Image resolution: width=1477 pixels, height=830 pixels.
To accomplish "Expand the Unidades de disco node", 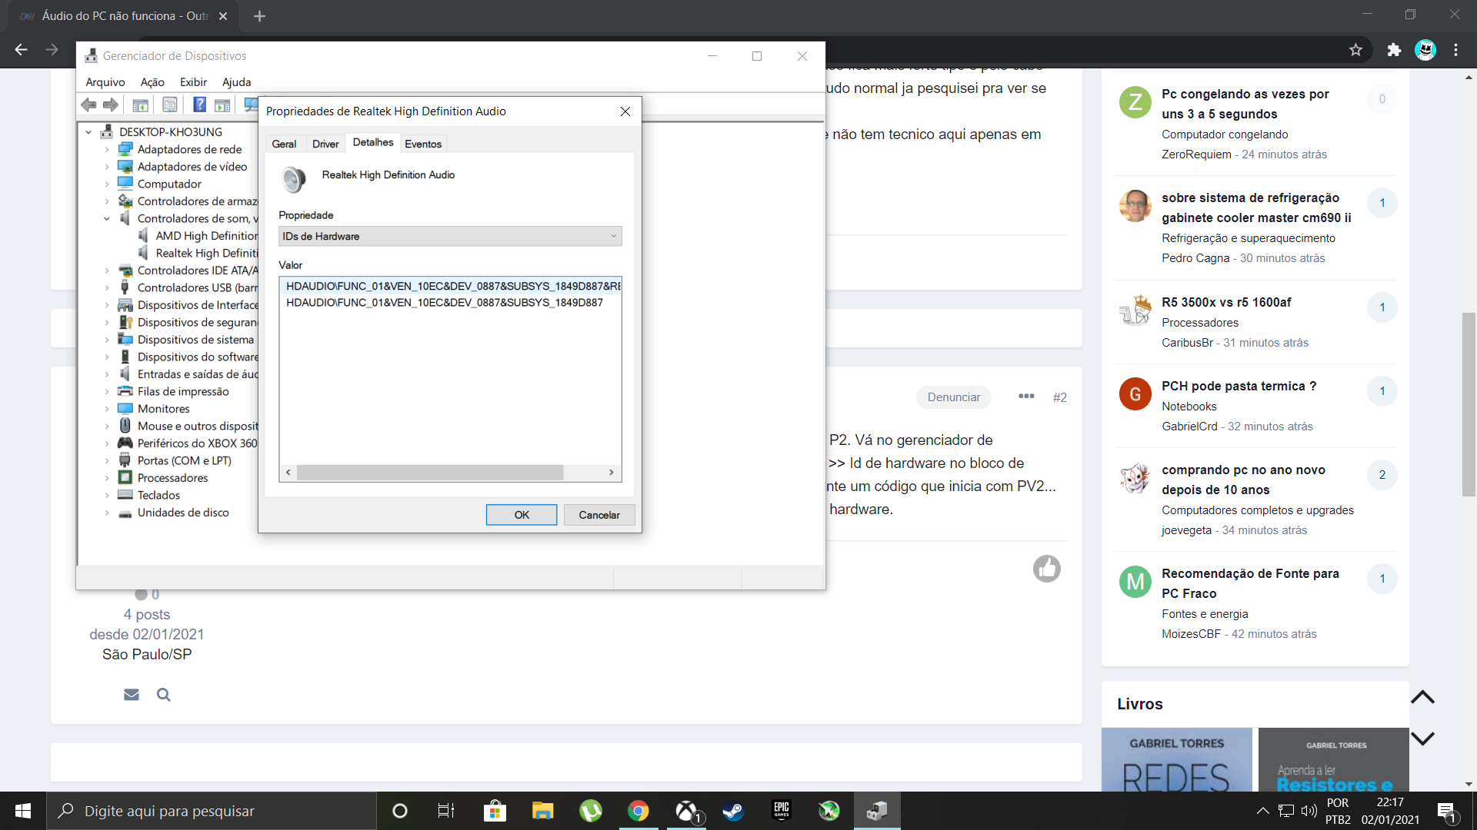I will [x=107, y=513].
